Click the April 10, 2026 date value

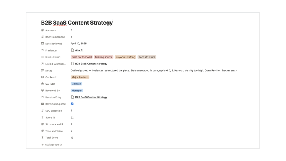79,44
